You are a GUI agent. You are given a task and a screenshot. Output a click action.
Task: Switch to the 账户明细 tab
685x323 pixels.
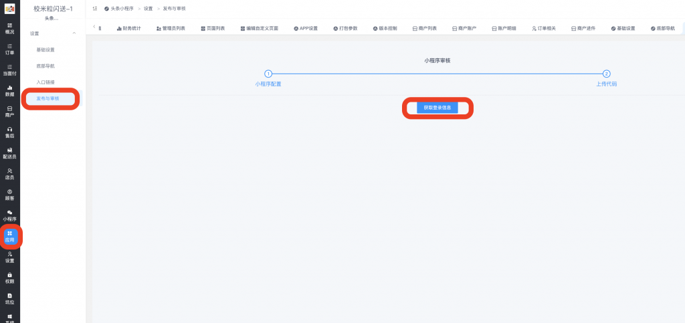504,28
